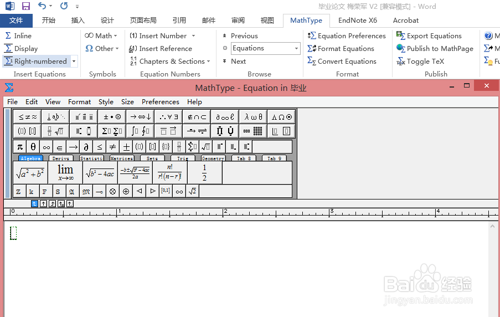The image size is (500, 317).
Task: Insert the pi symbol
Action: click(x=20, y=147)
